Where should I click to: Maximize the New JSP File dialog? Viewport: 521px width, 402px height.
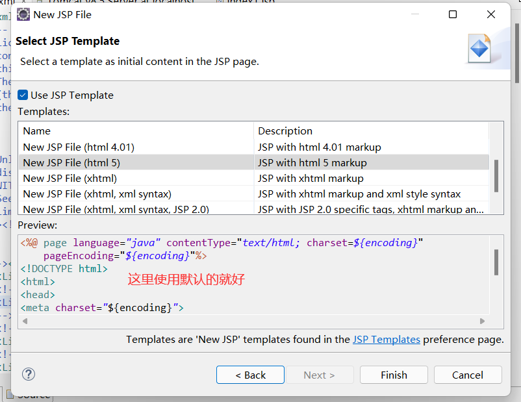pyautogui.click(x=453, y=14)
